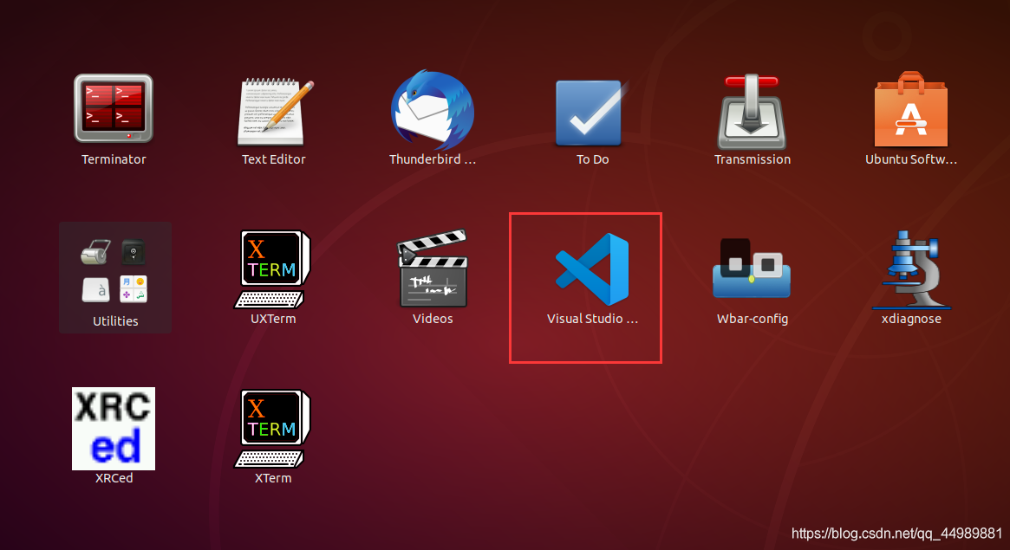
Task: Click the Utilities folder label
Action: (x=115, y=321)
